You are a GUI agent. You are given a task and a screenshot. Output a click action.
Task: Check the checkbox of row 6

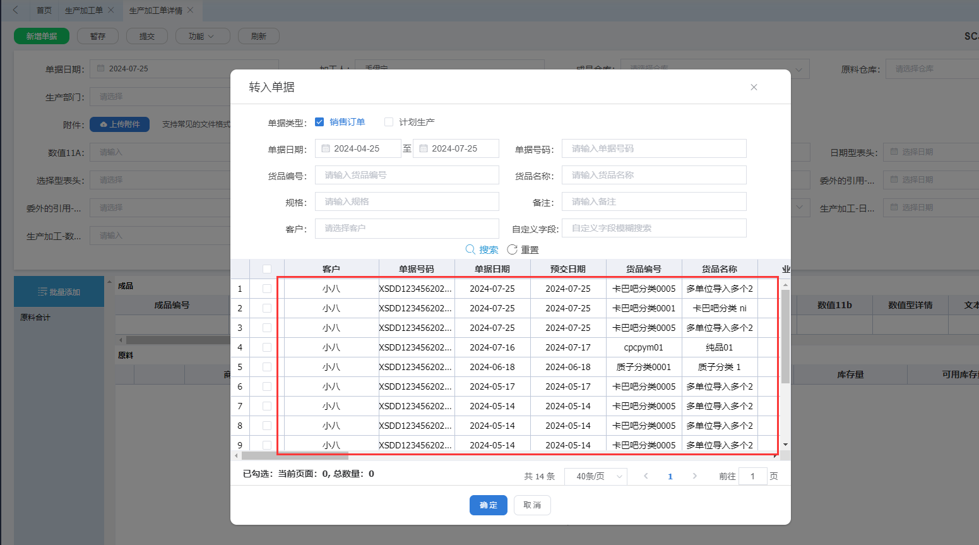tap(267, 386)
